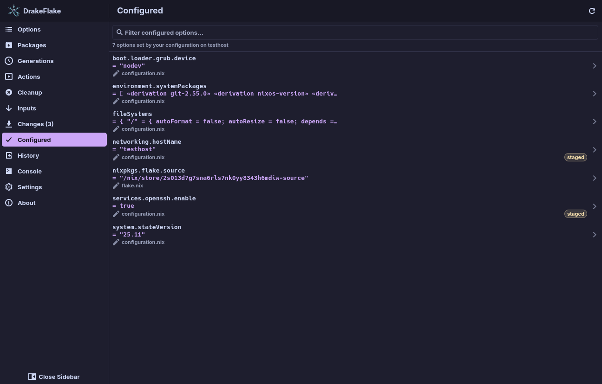Image resolution: width=602 pixels, height=384 pixels.
Task: Open configuration.nix link under fileSystems
Action: [x=143, y=129]
